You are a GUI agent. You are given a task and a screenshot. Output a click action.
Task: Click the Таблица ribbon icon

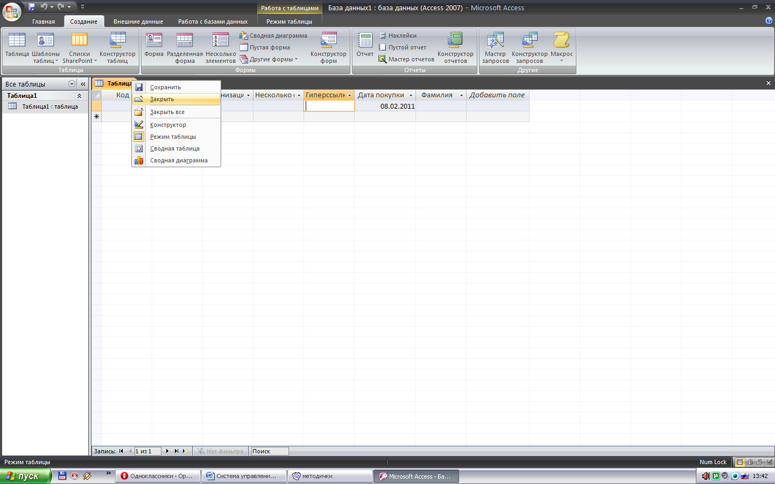(x=17, y=45)
